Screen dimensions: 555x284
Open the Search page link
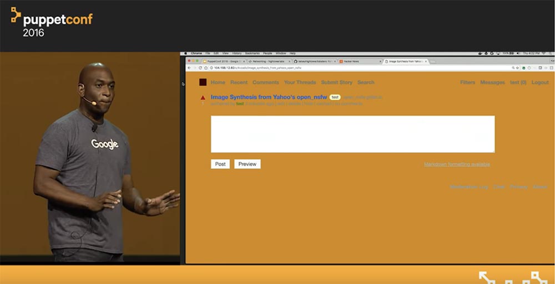tap(366, 82)
